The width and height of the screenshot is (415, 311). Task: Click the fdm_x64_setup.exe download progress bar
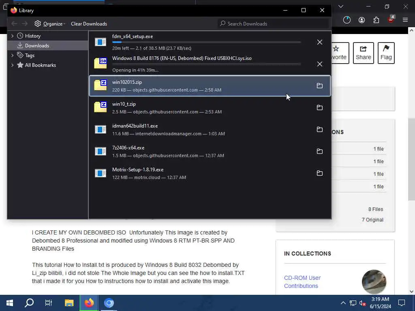pyautogui.click(x=206, y=42)
